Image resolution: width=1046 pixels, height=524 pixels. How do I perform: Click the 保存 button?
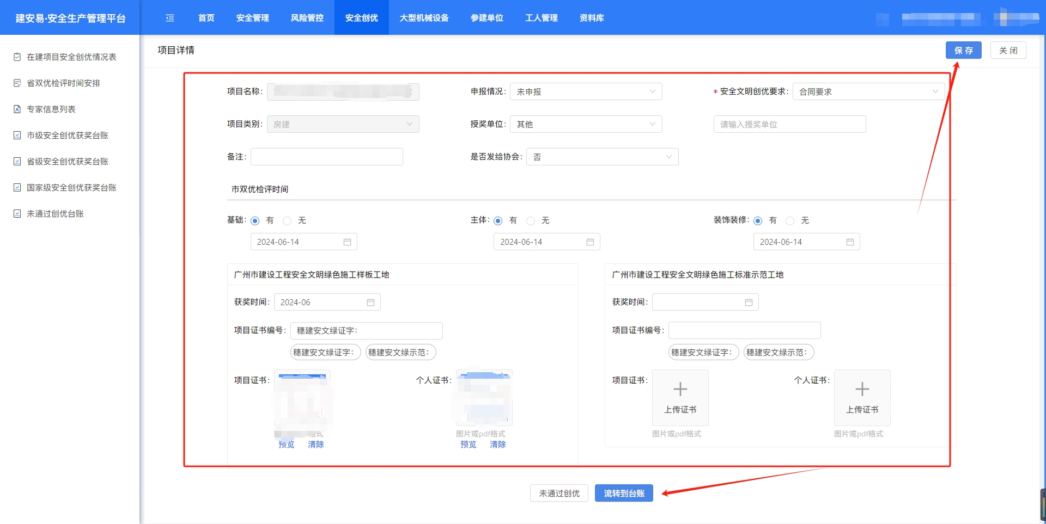[963, 51]
